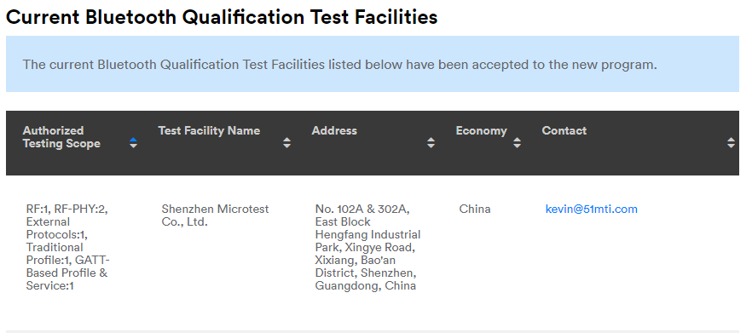Click the China economy cell

tap(475, 209)
